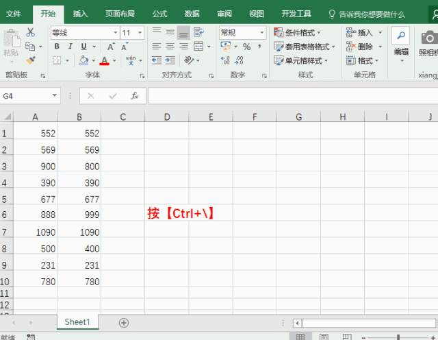Open 条件格式 conditional formatting

coord(297,32)
